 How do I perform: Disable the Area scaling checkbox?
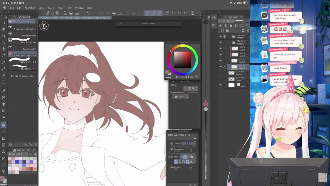click(x=172, y=149)
